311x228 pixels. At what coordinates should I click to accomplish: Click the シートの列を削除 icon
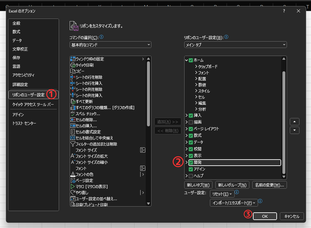pyautogui.click(x=73, y=89)
